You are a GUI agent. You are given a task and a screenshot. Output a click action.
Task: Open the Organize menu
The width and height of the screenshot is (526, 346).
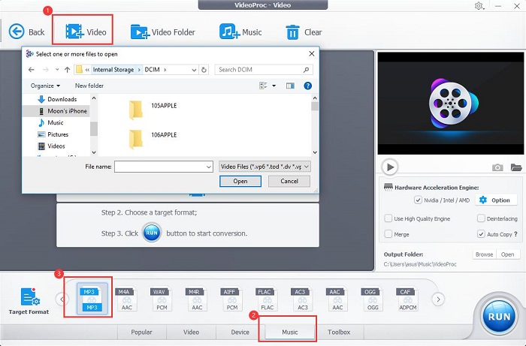click(45, 86)
